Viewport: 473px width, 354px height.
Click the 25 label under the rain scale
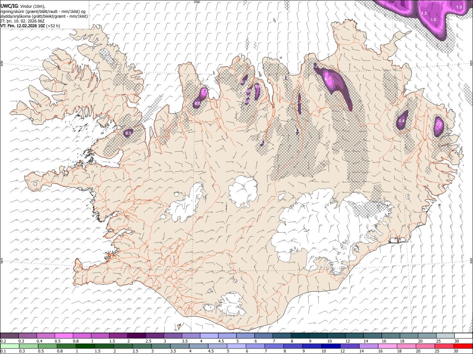click(x=437, y=351)
